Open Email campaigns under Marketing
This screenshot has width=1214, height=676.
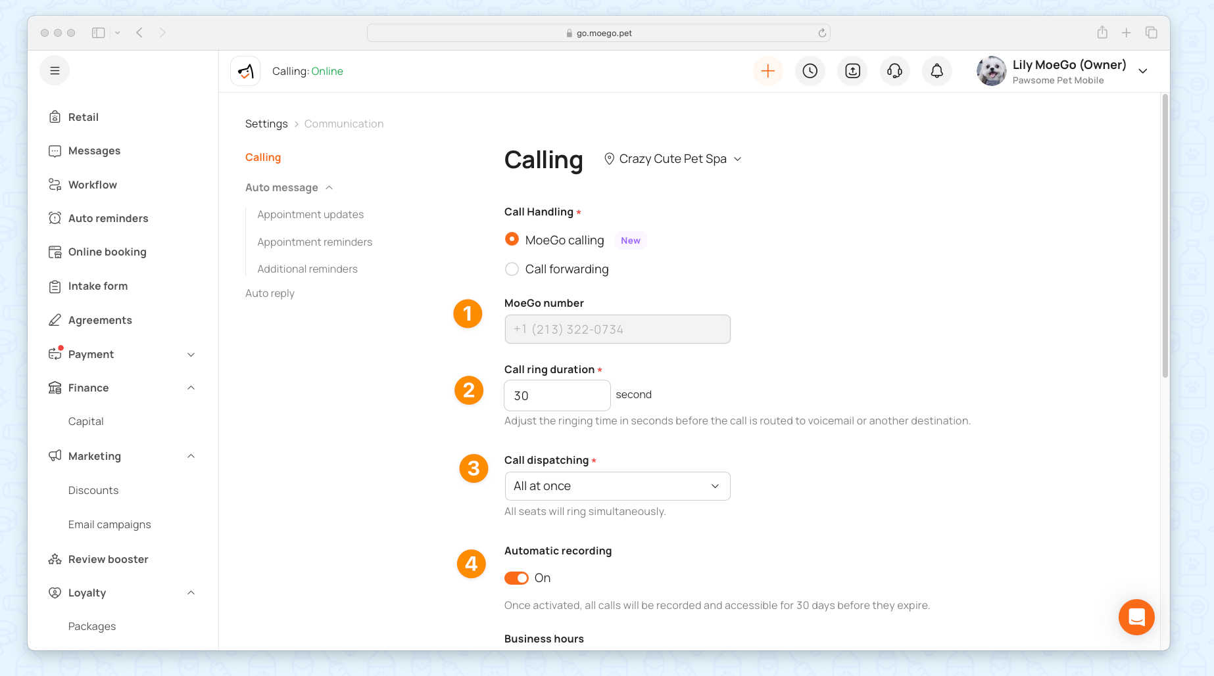coord(110,525)
